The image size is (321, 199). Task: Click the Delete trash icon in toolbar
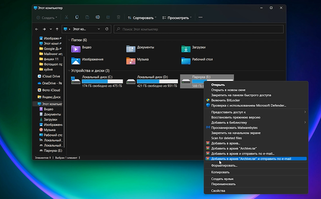pos(118,17)
